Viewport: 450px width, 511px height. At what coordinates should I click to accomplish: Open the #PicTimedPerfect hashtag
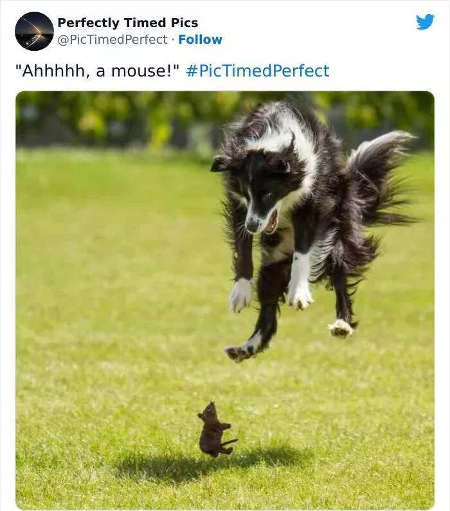tap(257, 71)
